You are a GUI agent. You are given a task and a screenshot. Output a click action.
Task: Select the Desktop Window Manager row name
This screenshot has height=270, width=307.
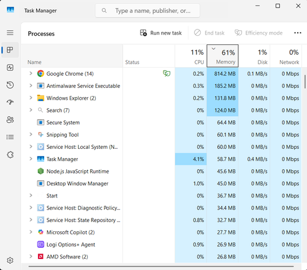pyautogui.click(x=77, y=183)
